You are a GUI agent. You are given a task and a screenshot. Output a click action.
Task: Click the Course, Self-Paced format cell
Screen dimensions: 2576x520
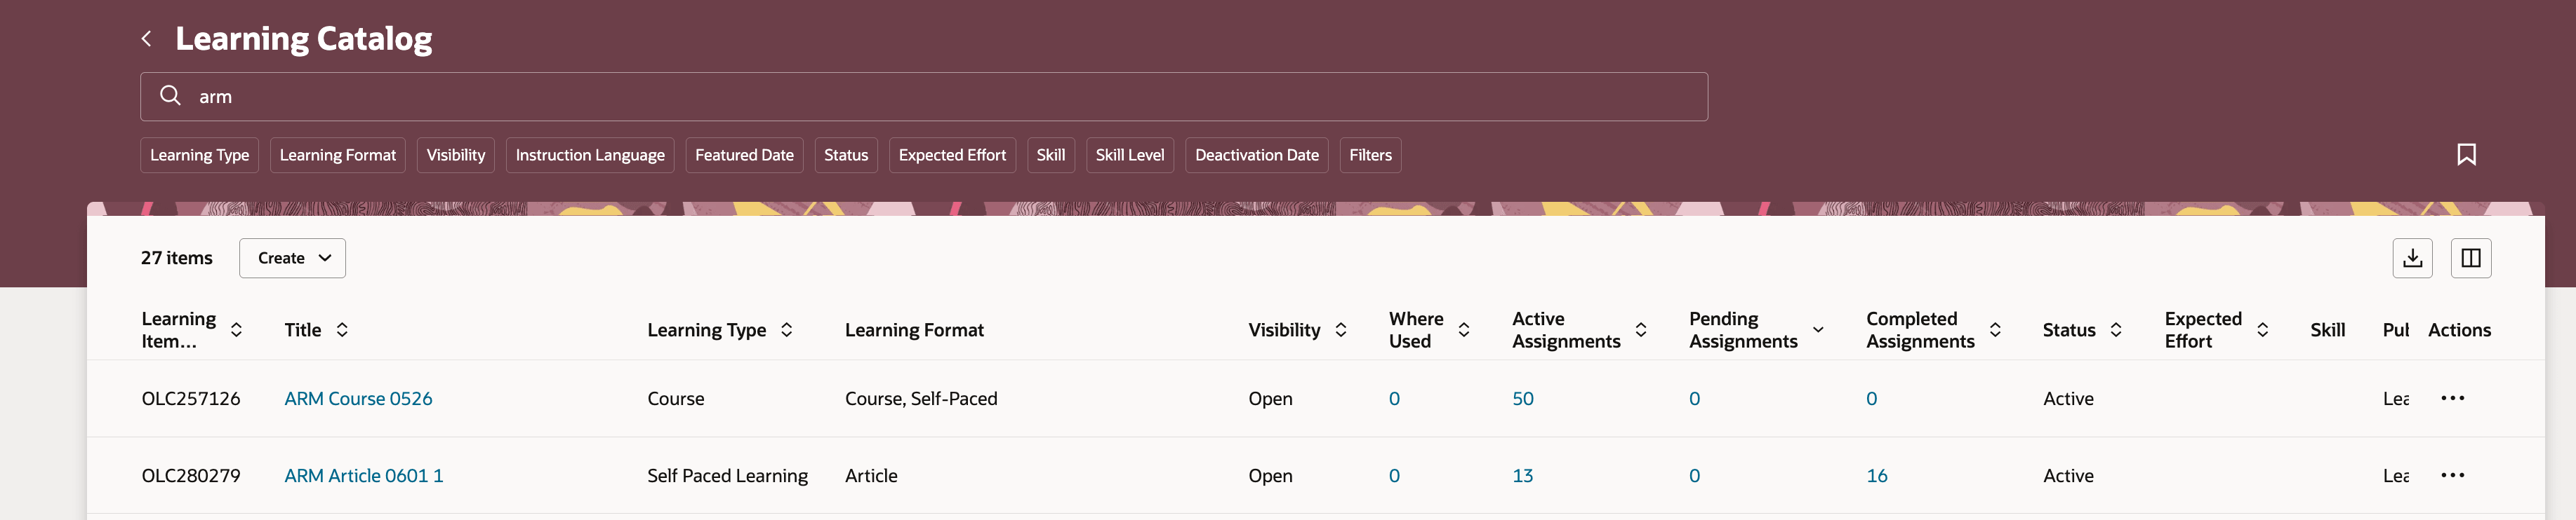pyautogui.click(x=921, y=398)
